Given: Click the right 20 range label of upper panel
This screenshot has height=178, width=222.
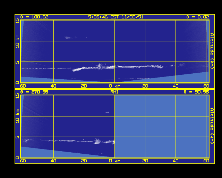Looking at the screenshot, I should click(145, 86).
